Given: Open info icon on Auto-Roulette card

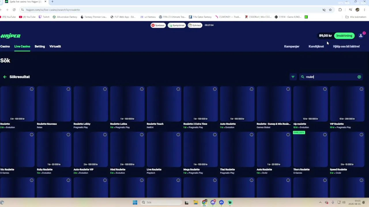Looking at the screenshot, I should pos(251,89).
